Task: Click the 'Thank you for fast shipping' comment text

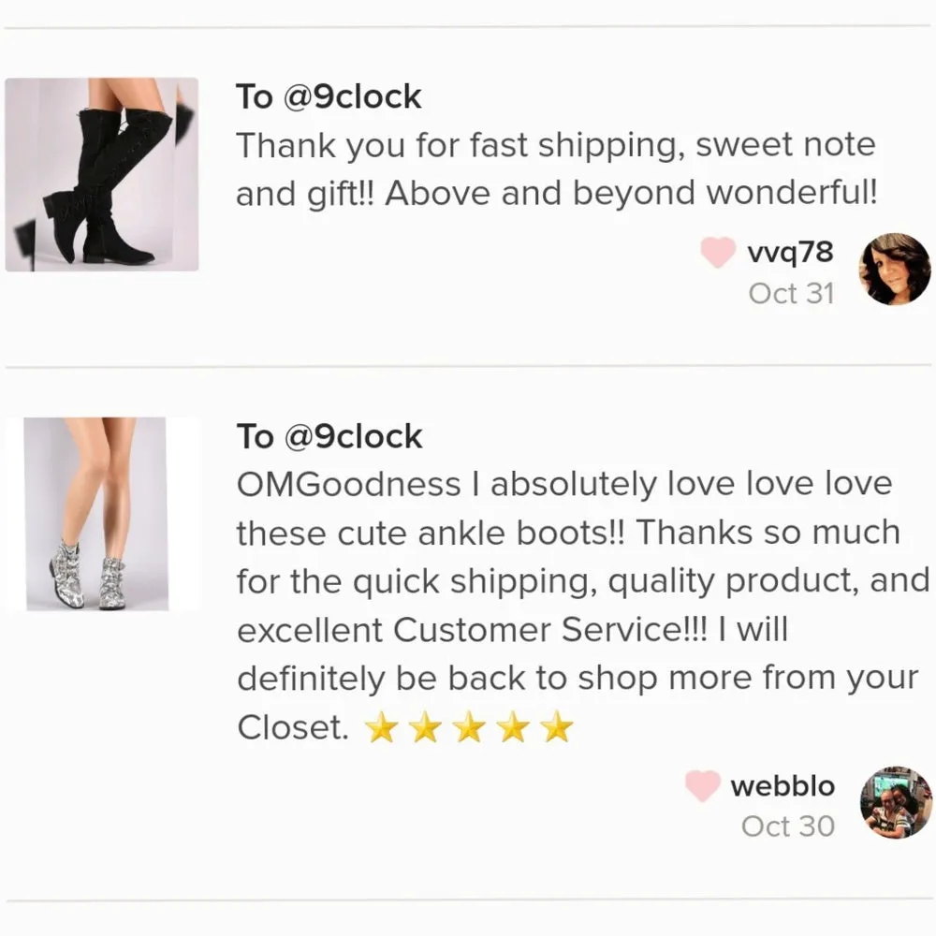Action: pyautogui.click(x=557, y=168)
